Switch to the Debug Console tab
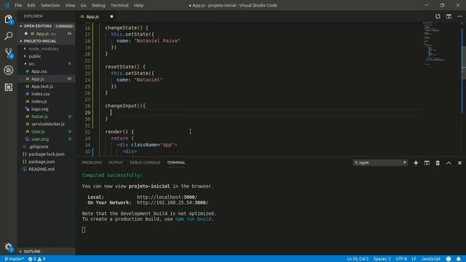This screenshot has height=262, width=466. 145,162
